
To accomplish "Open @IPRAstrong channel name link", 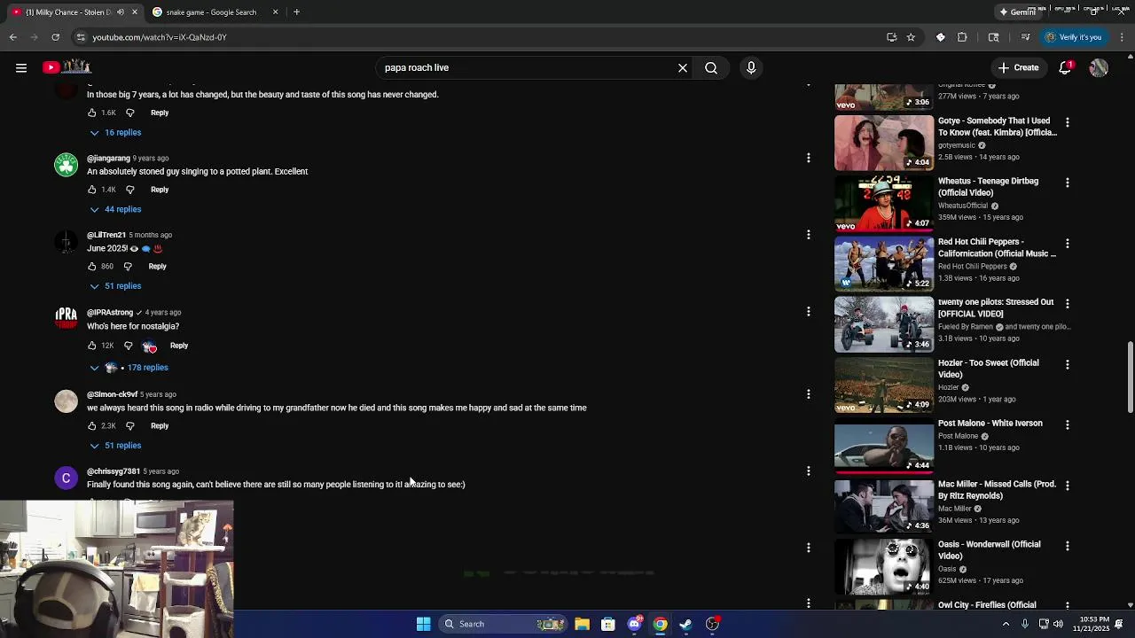I will click(x=110, y=312).
